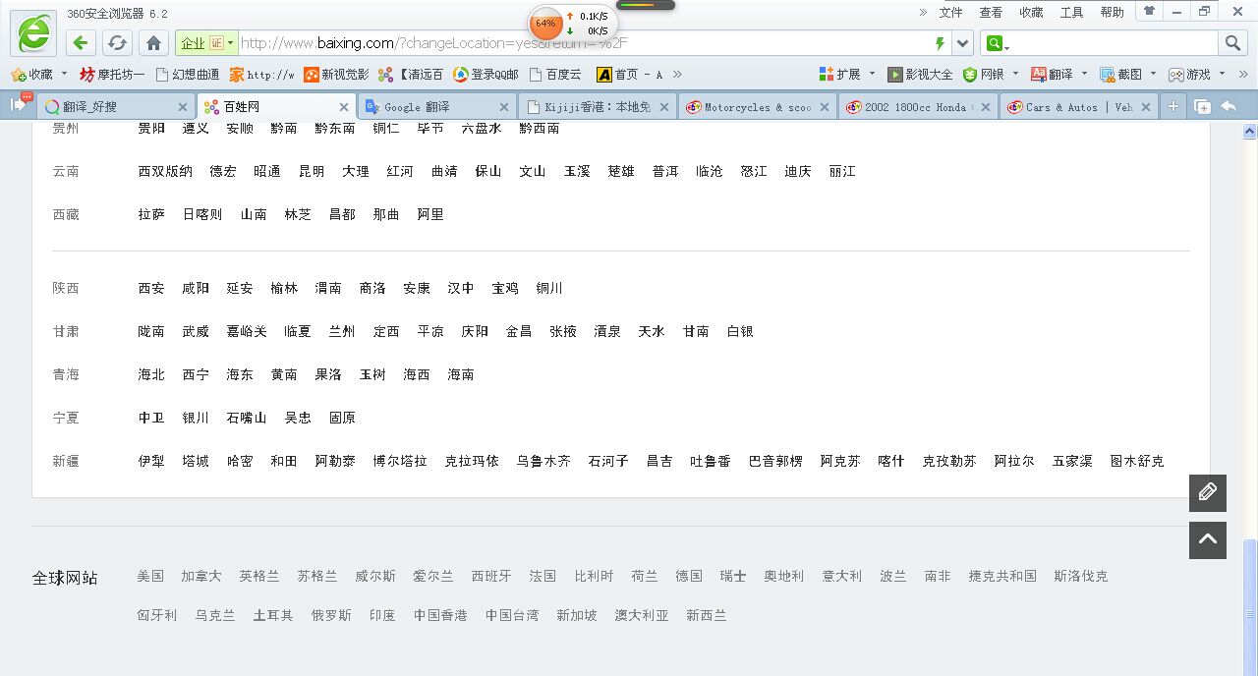The image size is (1258, 676).
Task: Open the 文件 menu
Action: point(950,13)
